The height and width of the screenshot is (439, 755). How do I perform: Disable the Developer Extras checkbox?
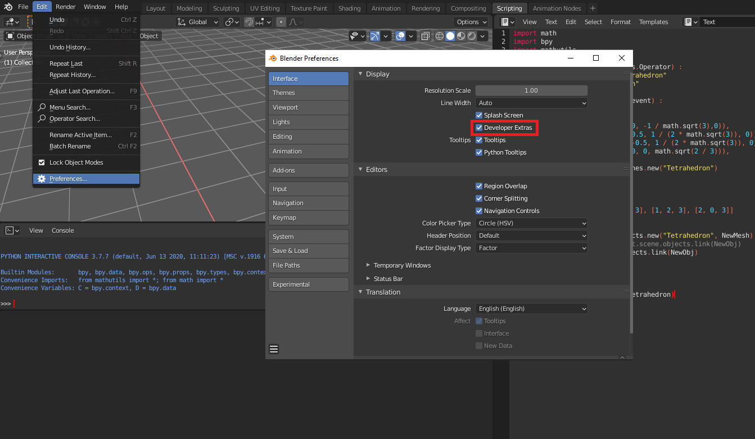479,128
